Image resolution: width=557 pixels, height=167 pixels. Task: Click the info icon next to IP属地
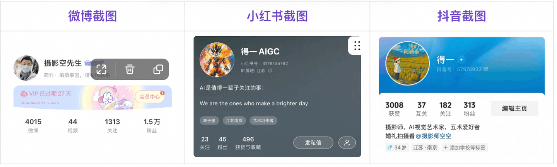[270, 71]
